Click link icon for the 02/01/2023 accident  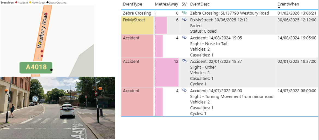coord(184,61)
